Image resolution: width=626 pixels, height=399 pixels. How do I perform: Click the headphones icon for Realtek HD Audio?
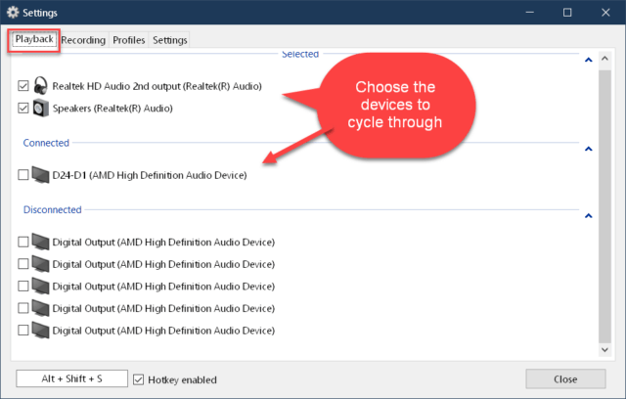coord(42,85)
